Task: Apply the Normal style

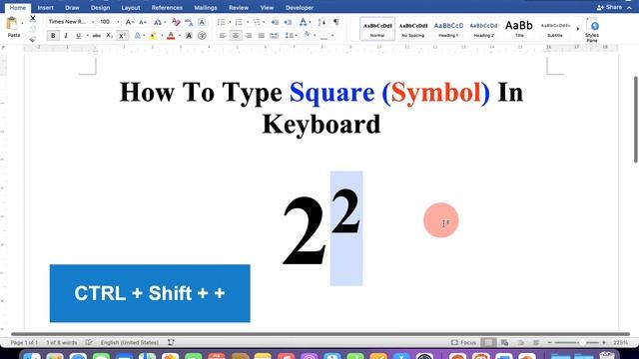Action: pos(377,29)
